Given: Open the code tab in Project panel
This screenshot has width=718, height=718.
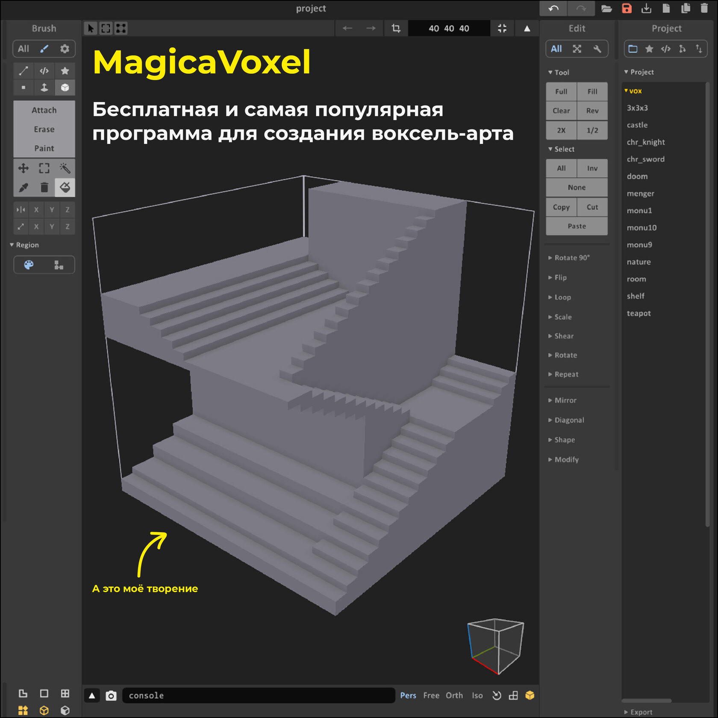Looking at the screenshot, I should 666,49.
